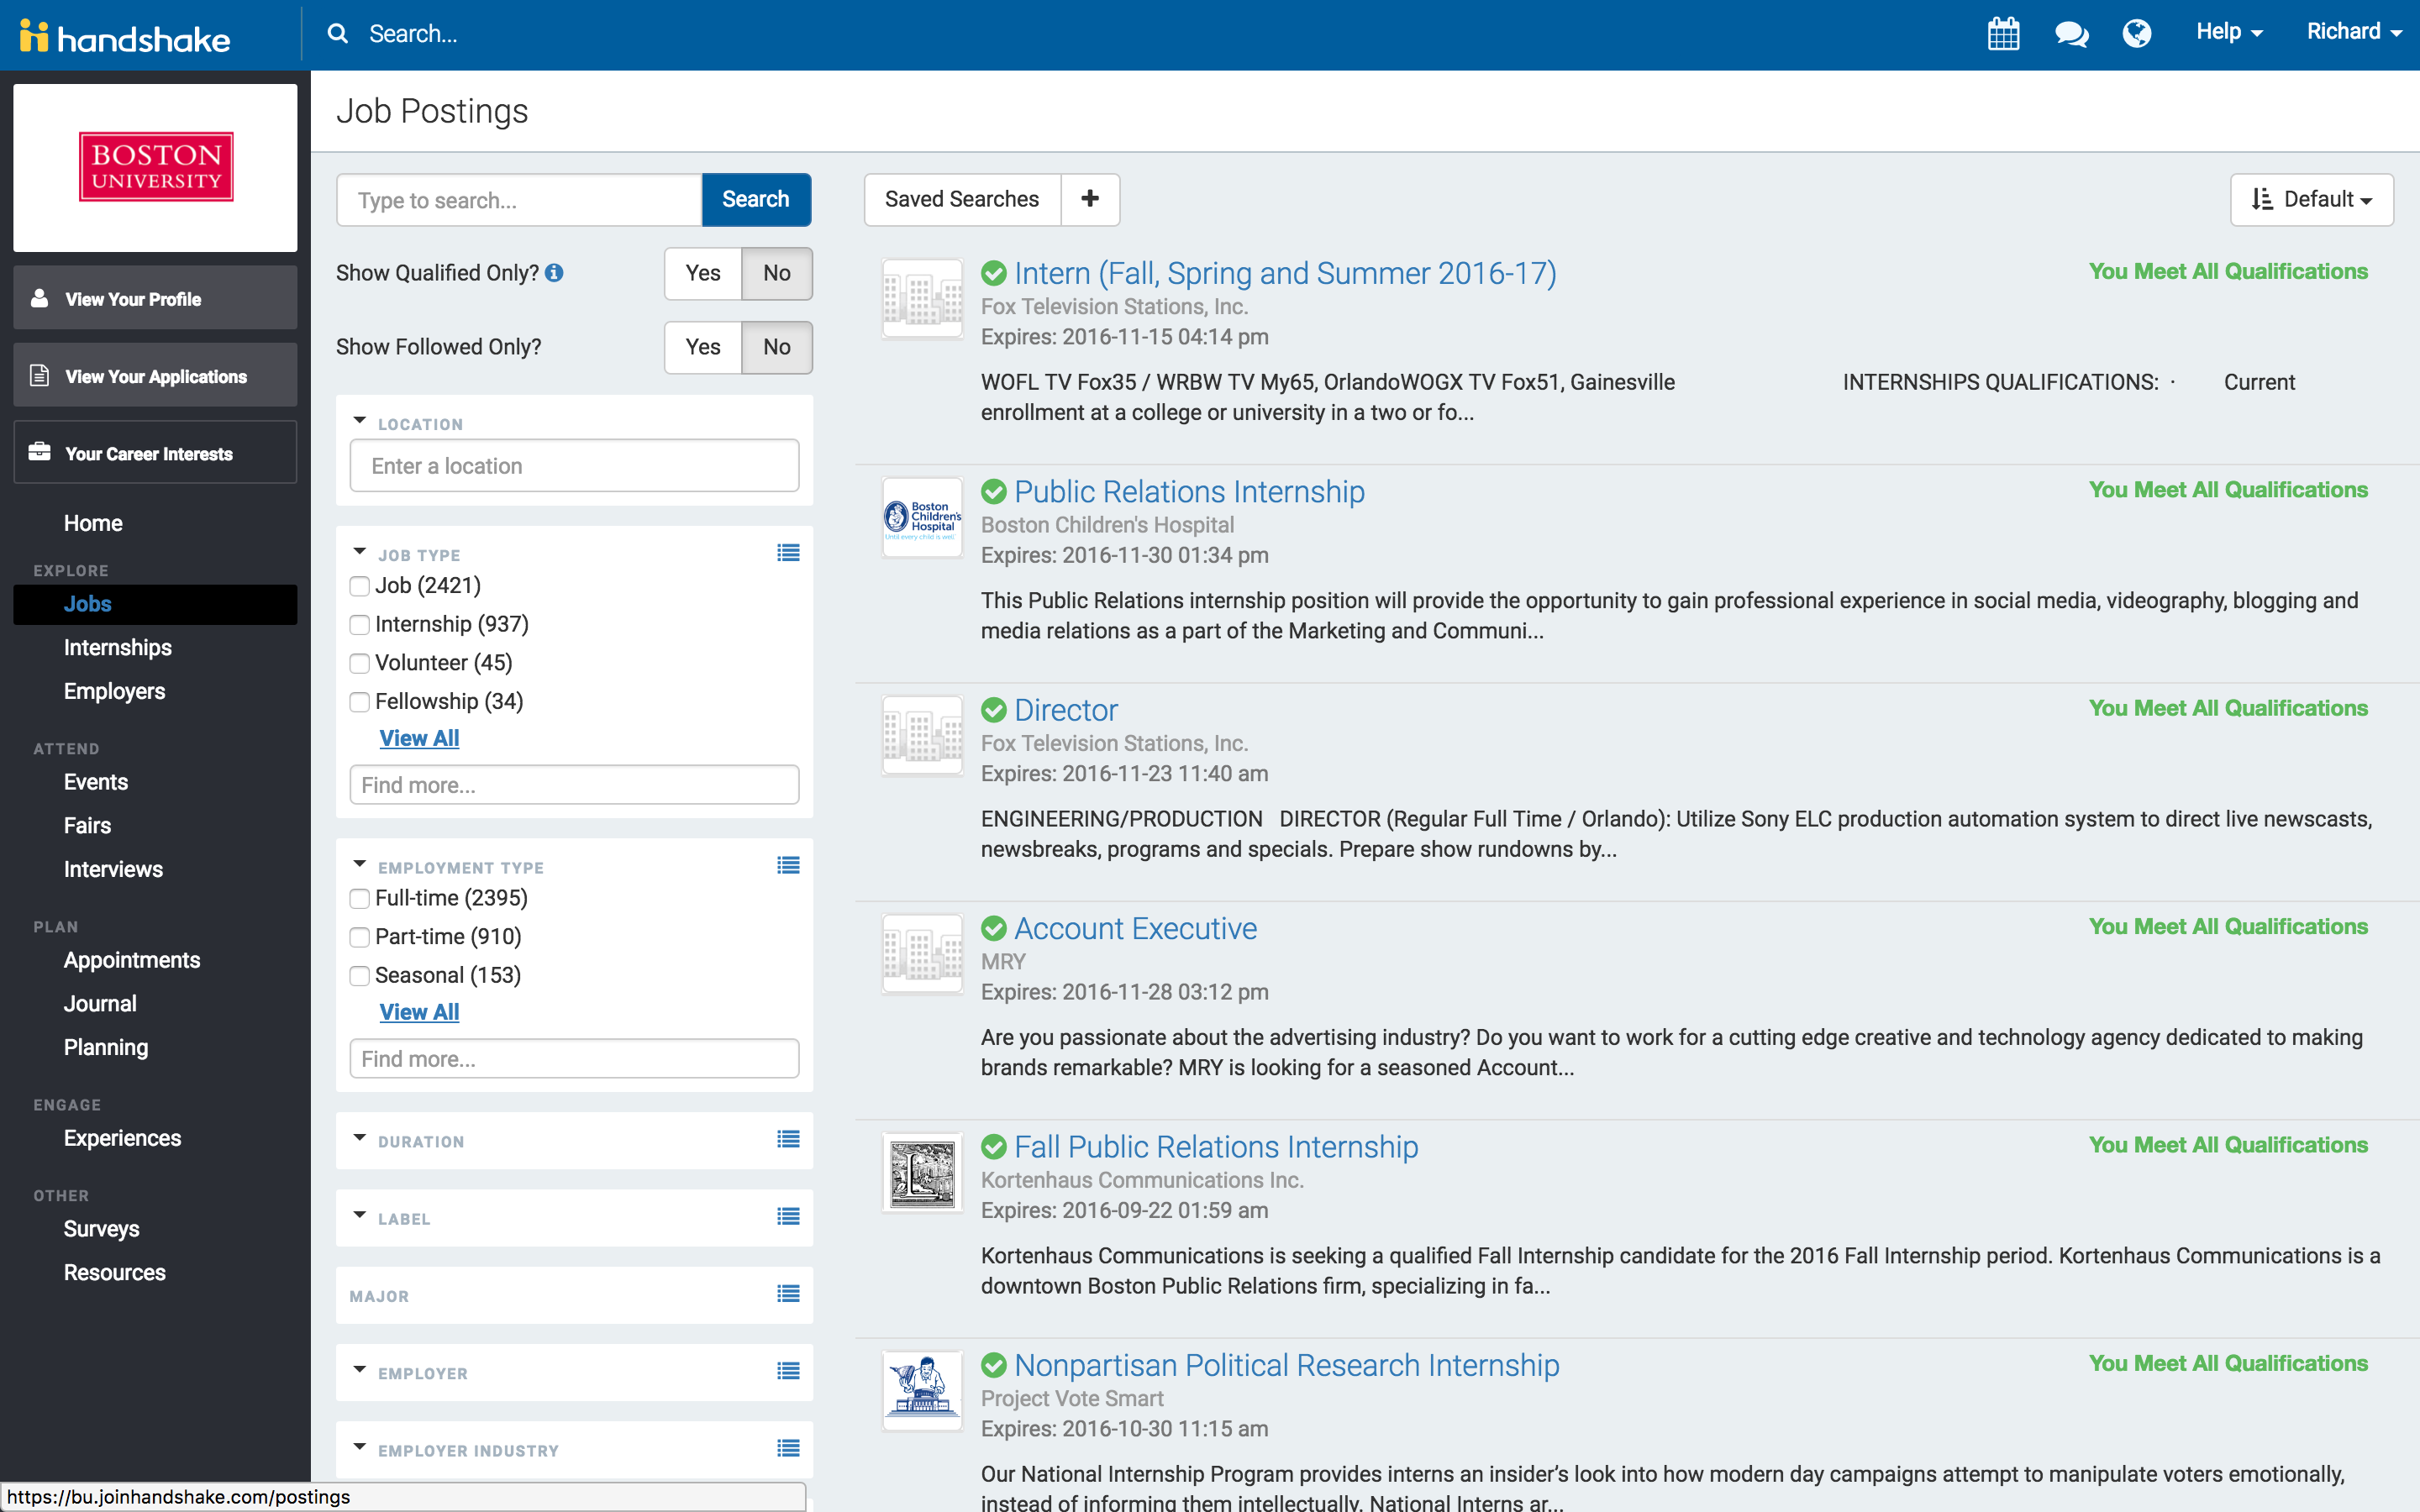Expand the Employer Industry filter section
Image resolution: width=2420 pixels, height=1512 pixels.
pyautogui.click(x=360, y=1447)
